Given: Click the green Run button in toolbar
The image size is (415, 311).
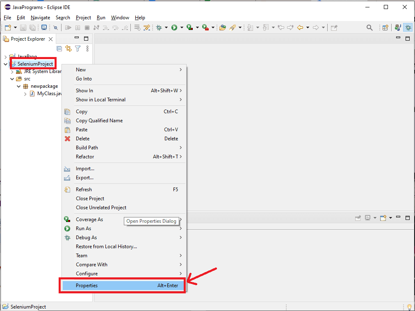Looking at the screenshot, I should pyautogui.click(x=174, y=27).
